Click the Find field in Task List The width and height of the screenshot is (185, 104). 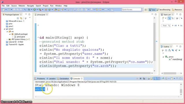point(166,26)
